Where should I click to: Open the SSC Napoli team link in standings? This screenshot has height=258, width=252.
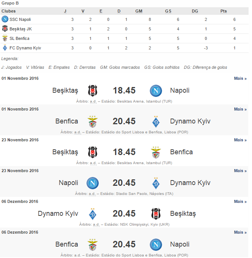click(20, 19)
